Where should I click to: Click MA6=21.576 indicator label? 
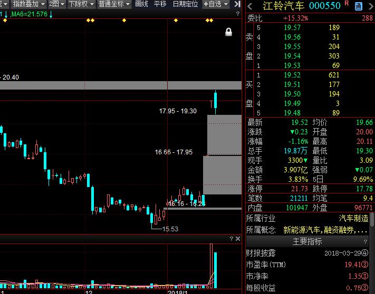30,14
